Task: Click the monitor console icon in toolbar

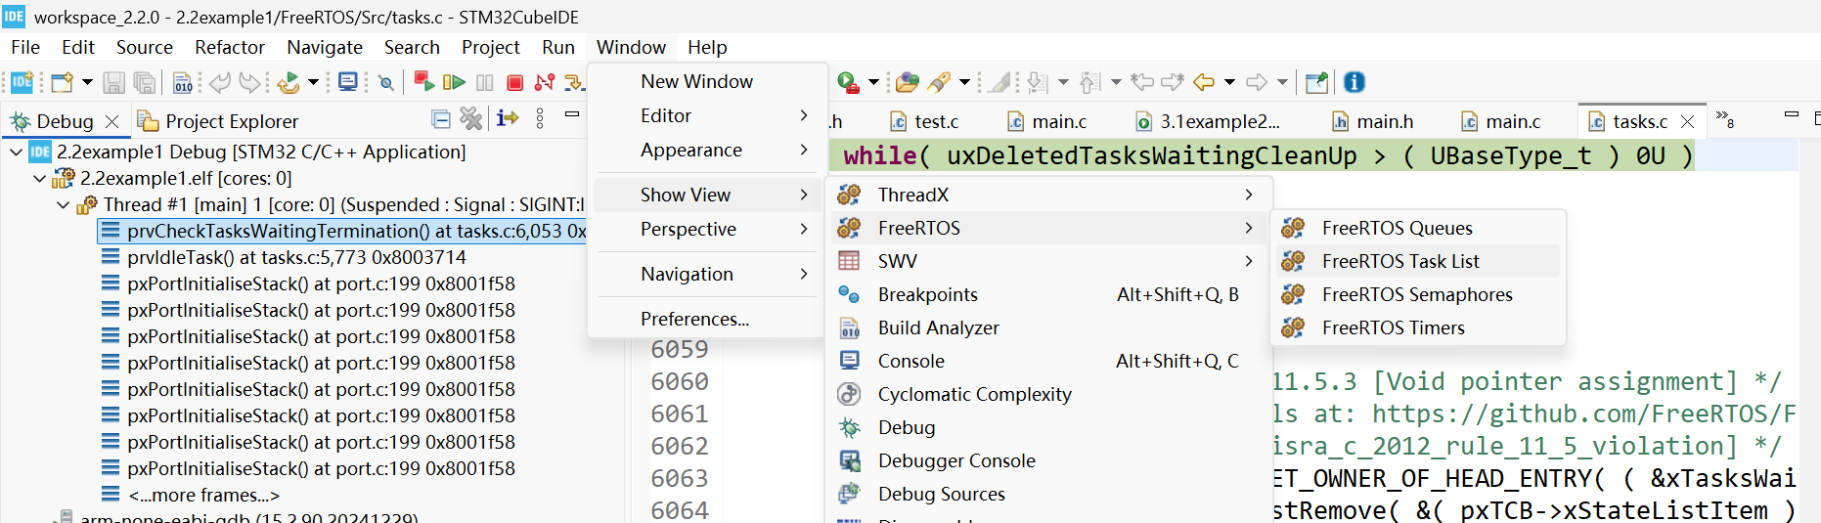Action: [348, 82]
